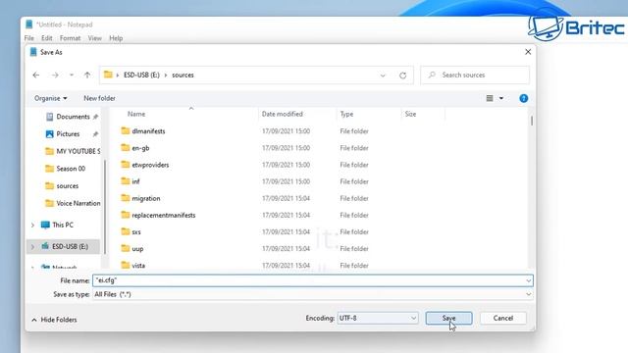Expand the address bar history dropdown
628x353 pixels.
[x=383, y=76]
